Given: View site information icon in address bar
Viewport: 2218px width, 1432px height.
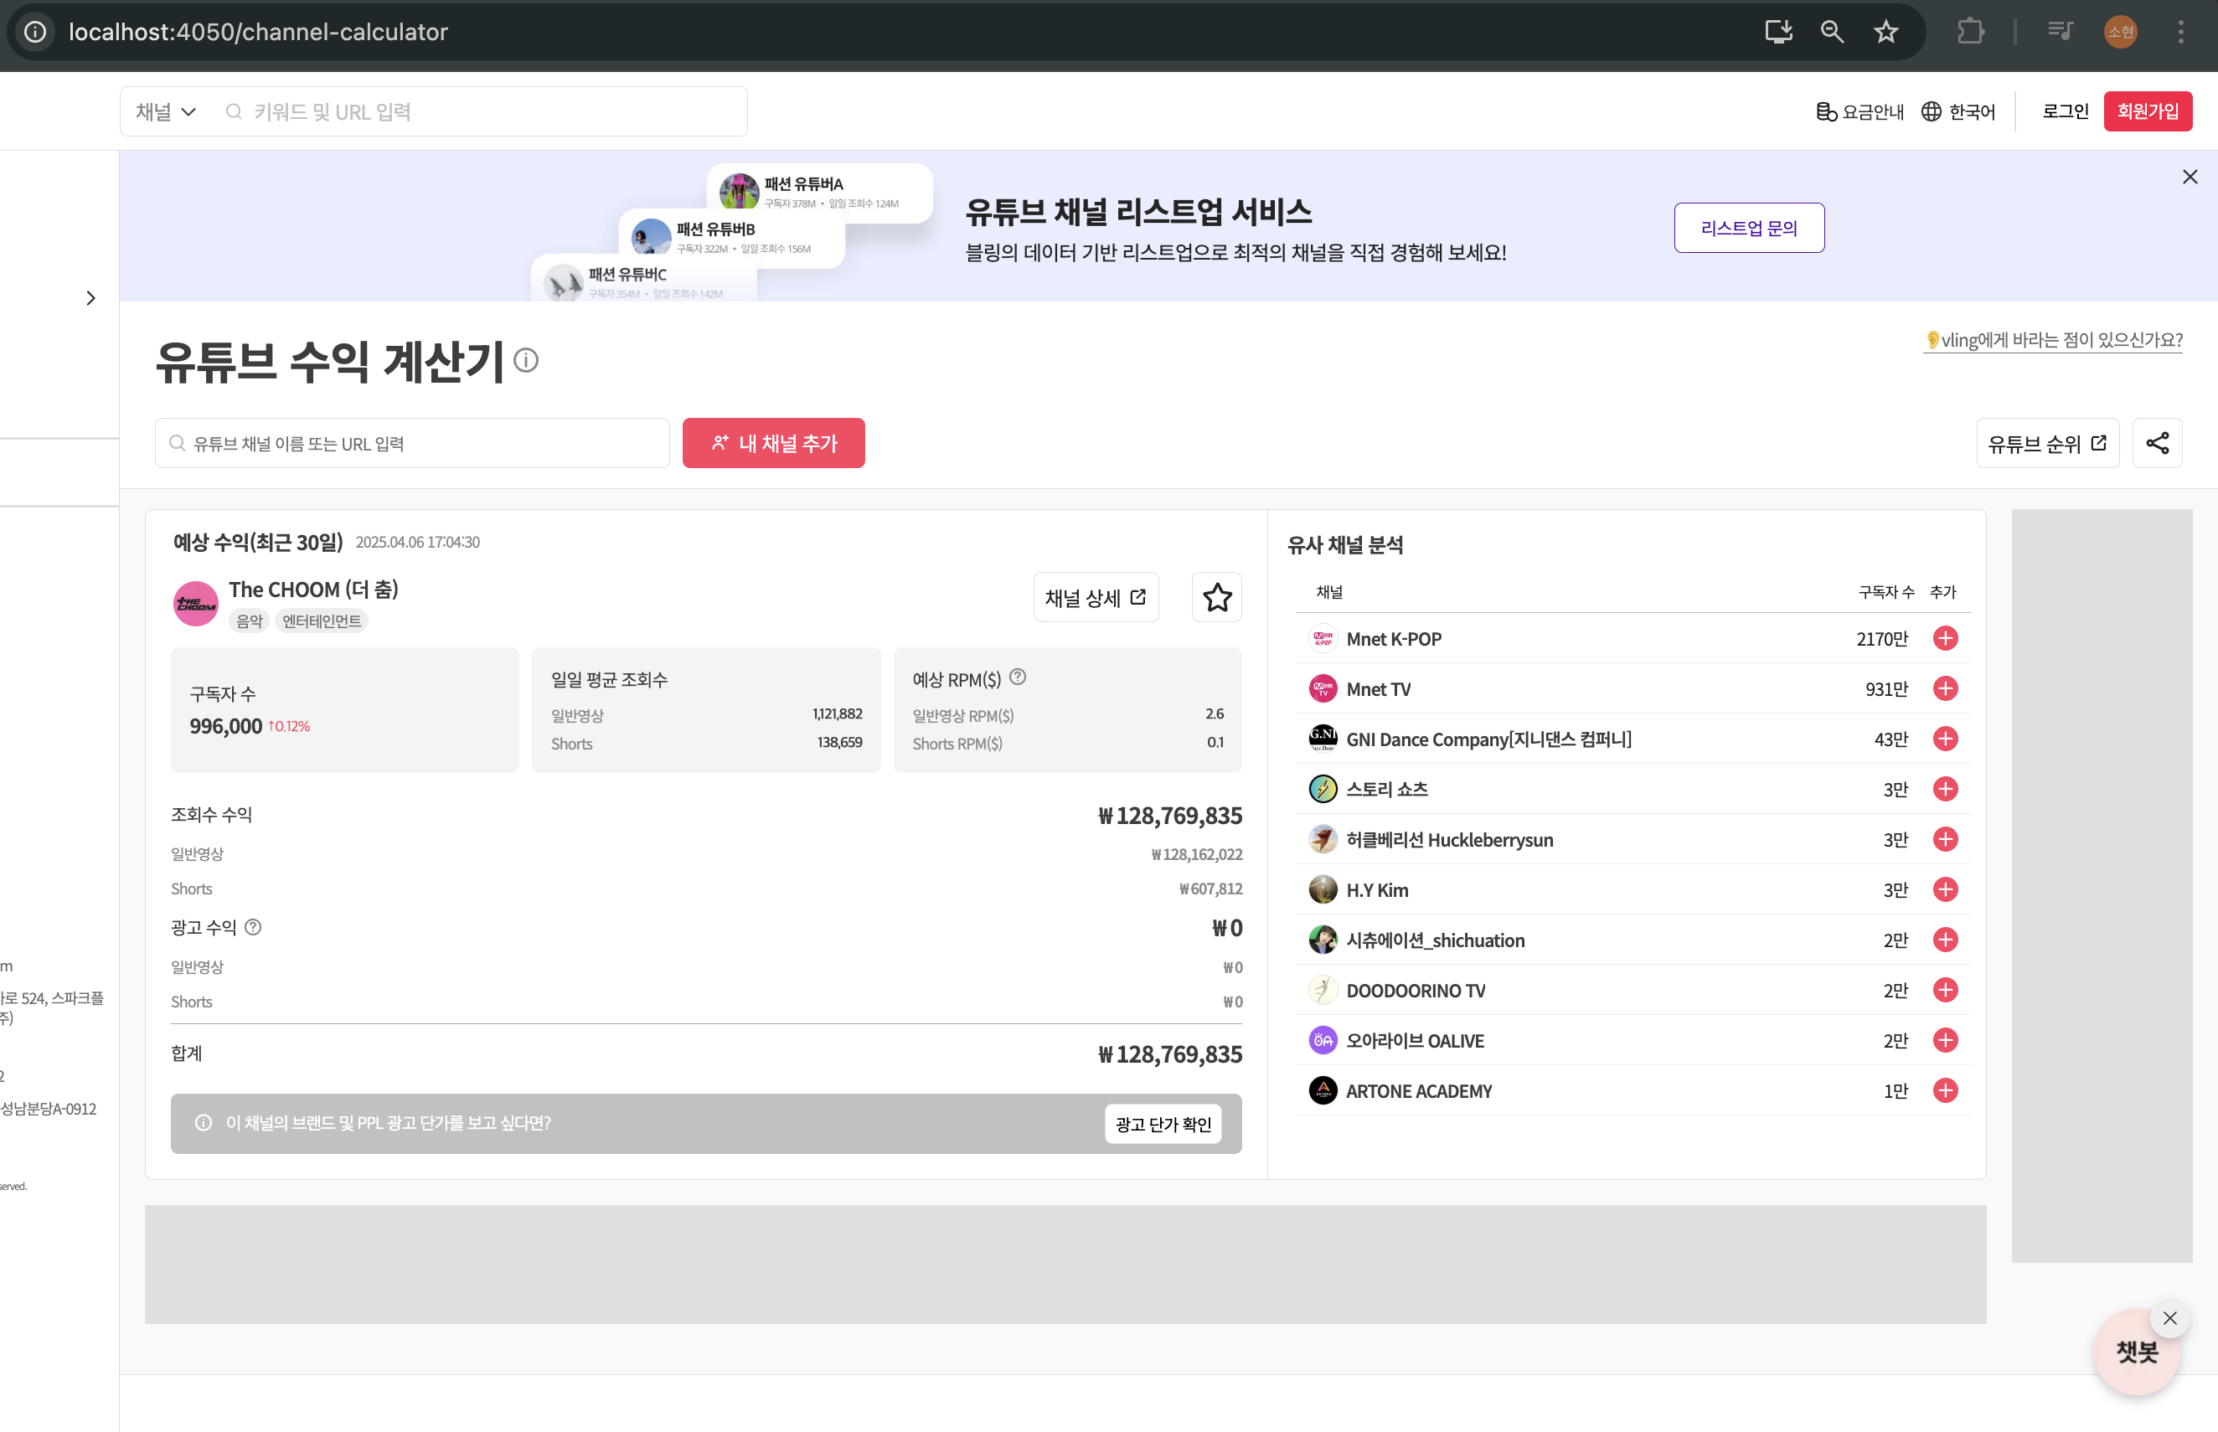Looking at the screenshot, I should pyautogui.click(x=35, y=32).
